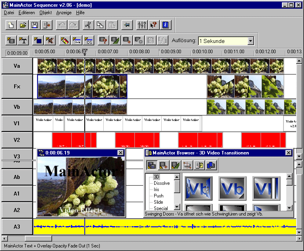The height and width of the screenshot is (251, 304).
Task: Click the open folder icon
Action: pos(23,25)
